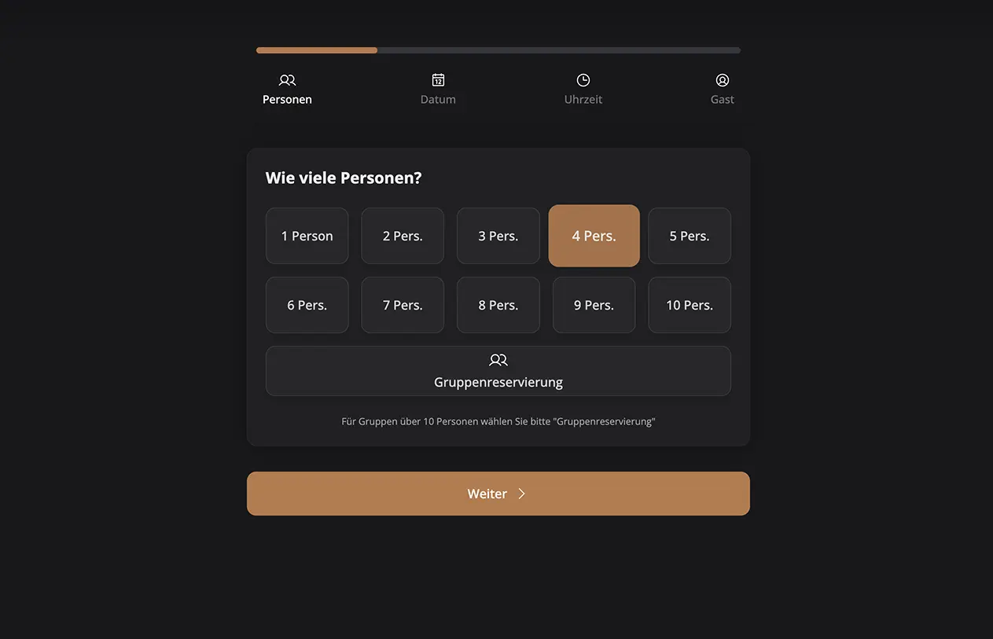993x639 pixels.
Task: Click the group icon above Gruppenreservierung
Action: (498, 360)
